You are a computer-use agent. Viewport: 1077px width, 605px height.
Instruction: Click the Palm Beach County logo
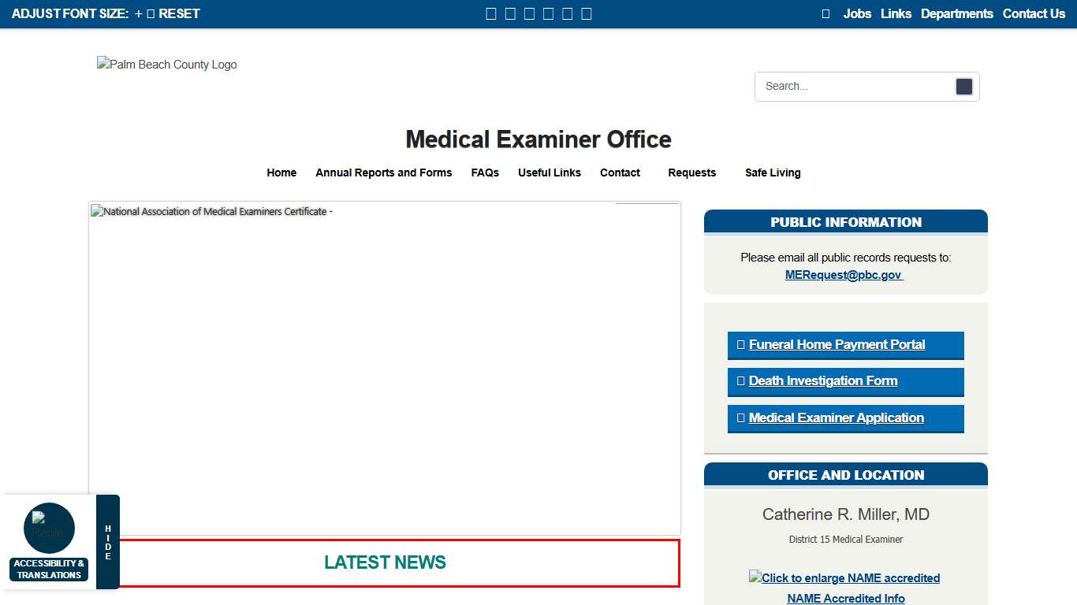coord(166,65)
